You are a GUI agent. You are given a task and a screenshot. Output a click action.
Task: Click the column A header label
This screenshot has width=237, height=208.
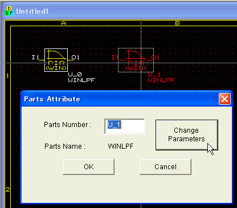tap(63, 23)
